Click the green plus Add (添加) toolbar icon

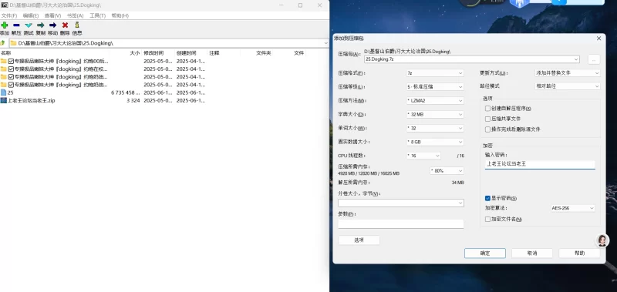(x=4, y=25)
